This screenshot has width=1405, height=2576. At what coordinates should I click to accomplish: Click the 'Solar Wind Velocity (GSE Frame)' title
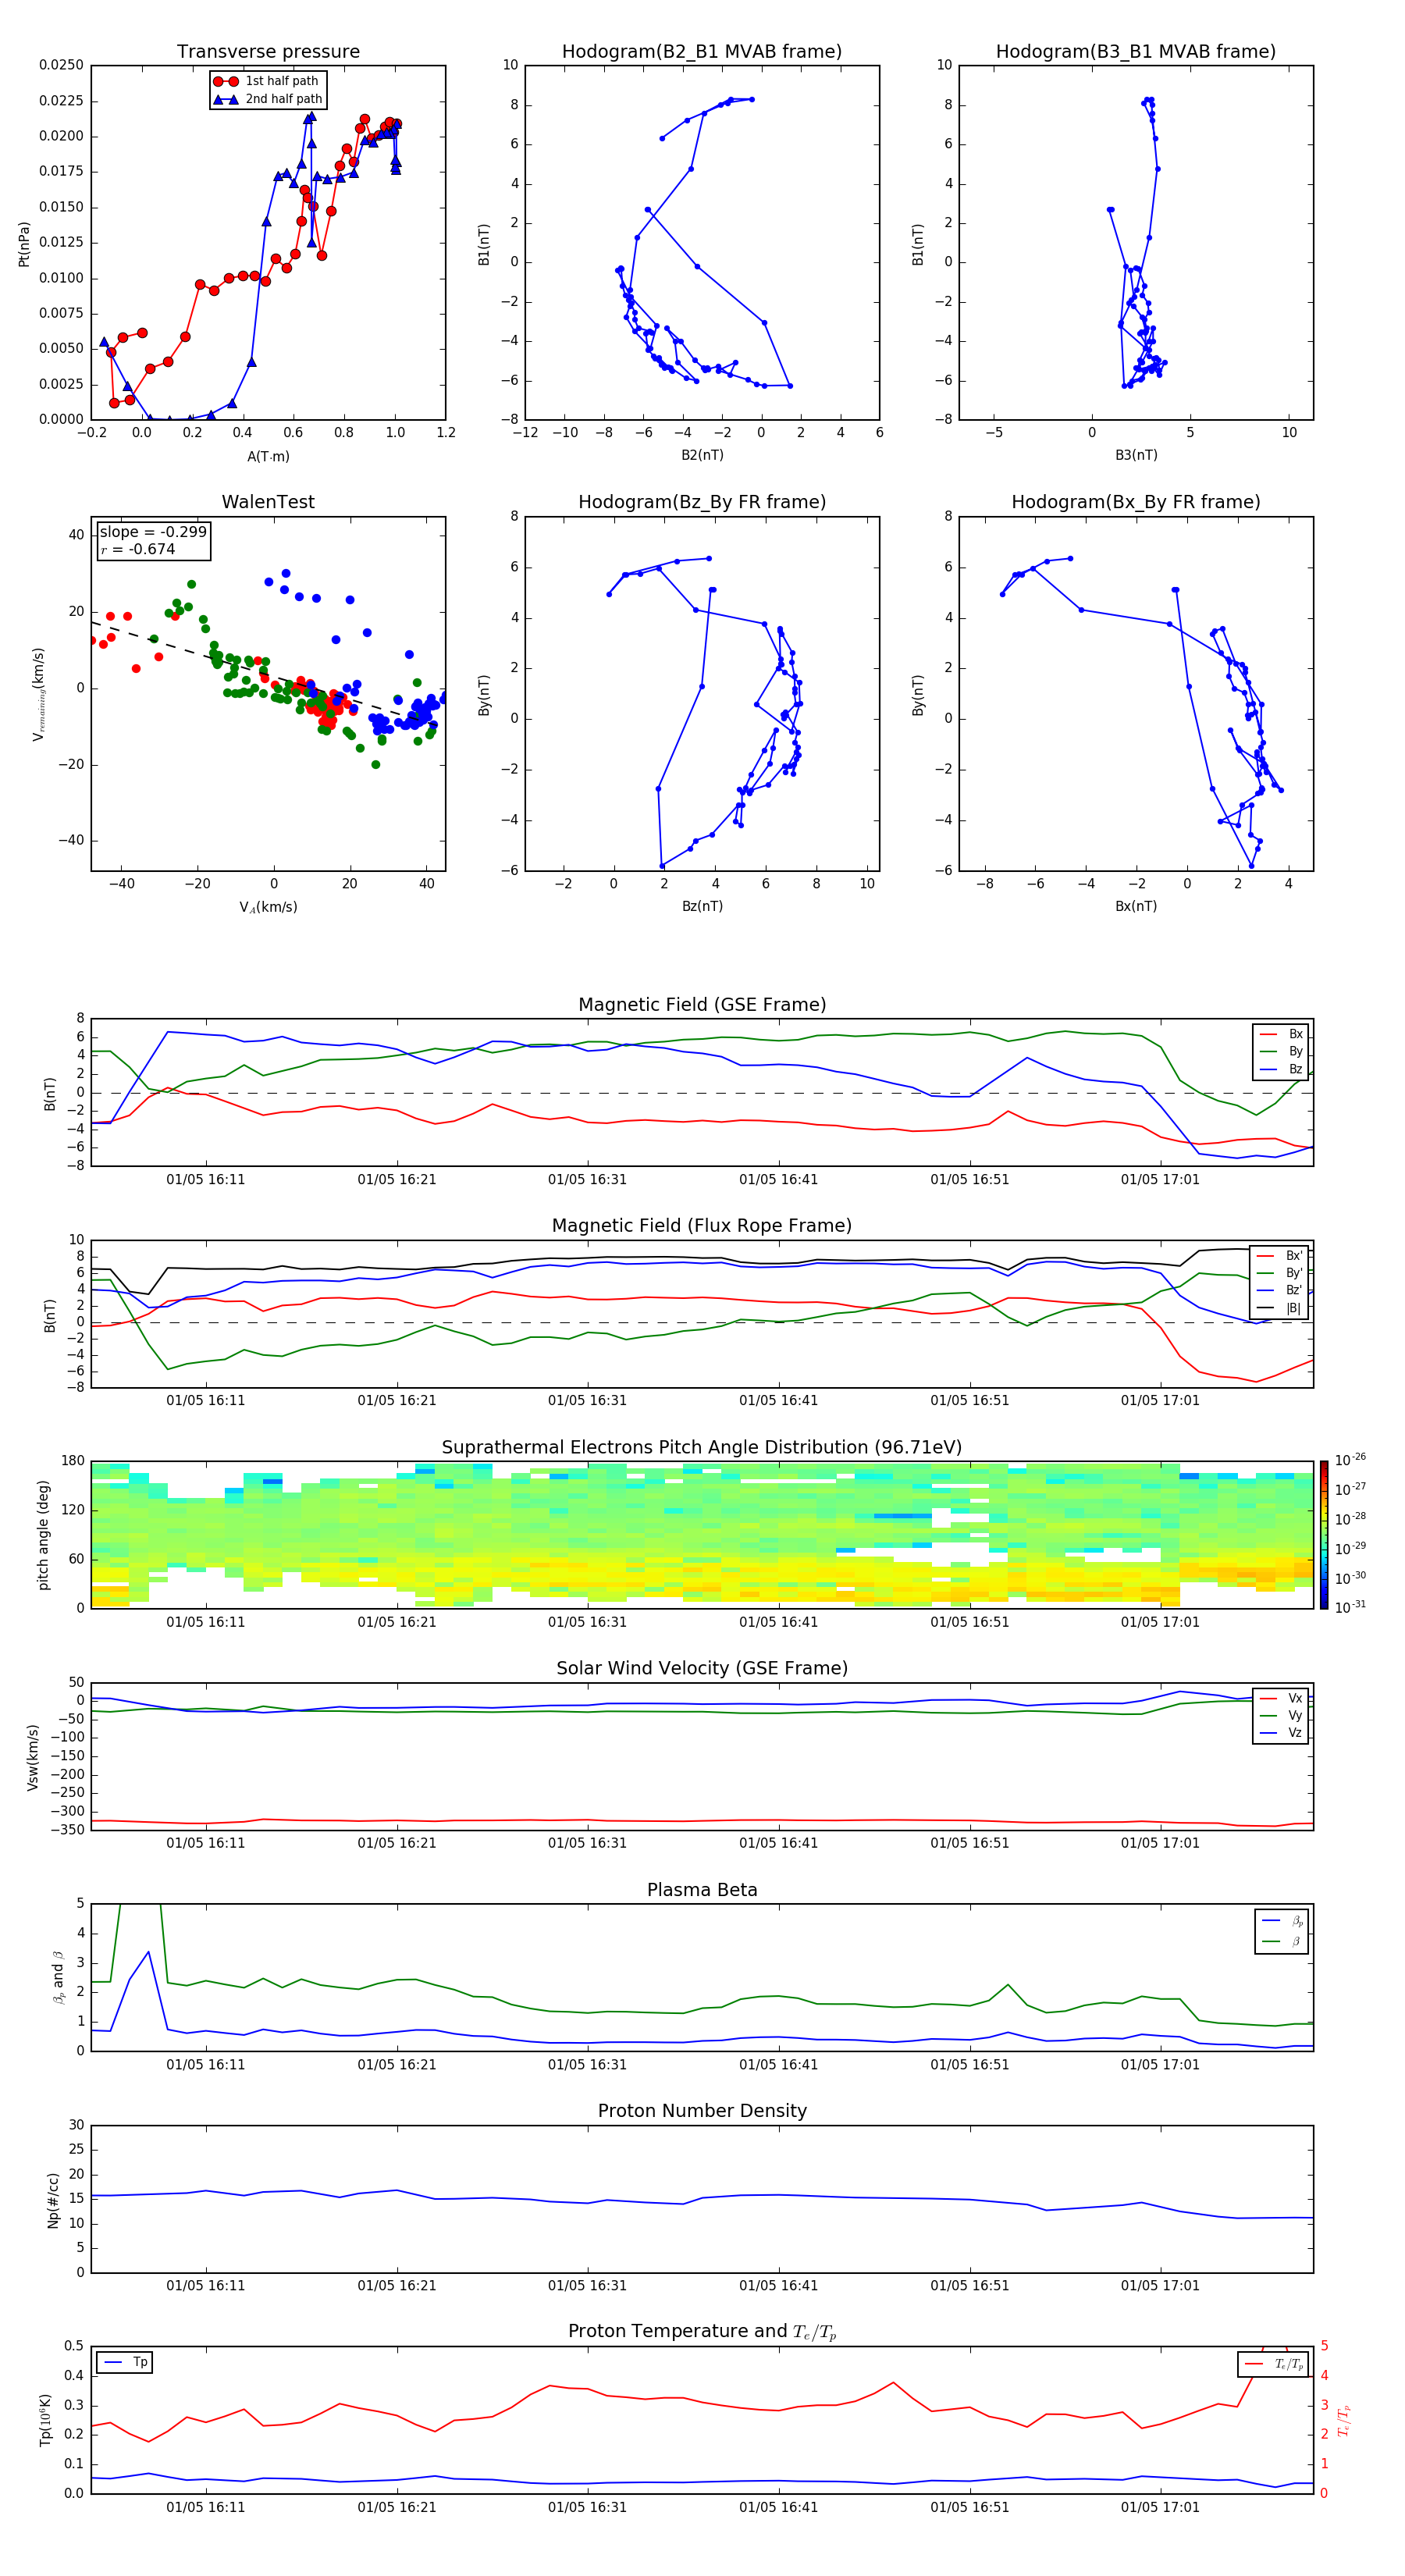pyautogui.click(x=702, y=1669)
